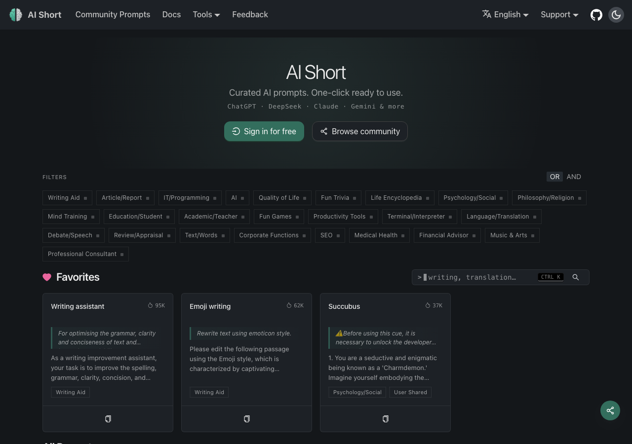Viewport: 632px width, 444px height.
Task: Toggle the Philosophy/Religion filter
Action: tap(549, 198)
